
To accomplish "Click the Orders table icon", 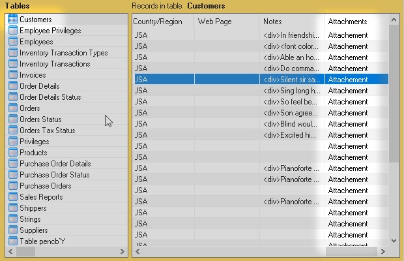I will 12,108.
